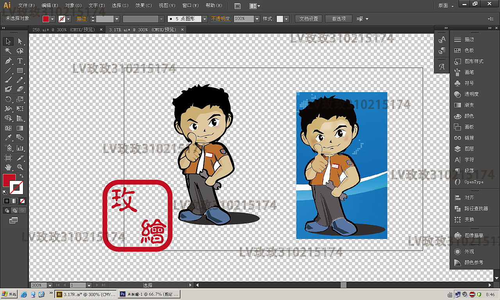Click the 首选项 button

(338, 19)
